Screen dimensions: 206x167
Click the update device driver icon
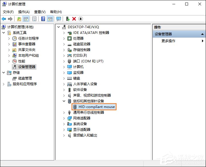click(68, 19)
